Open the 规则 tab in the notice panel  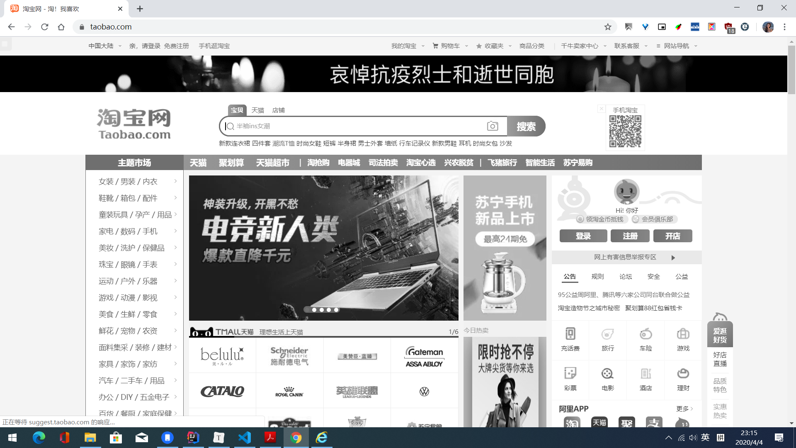point(598,276)
